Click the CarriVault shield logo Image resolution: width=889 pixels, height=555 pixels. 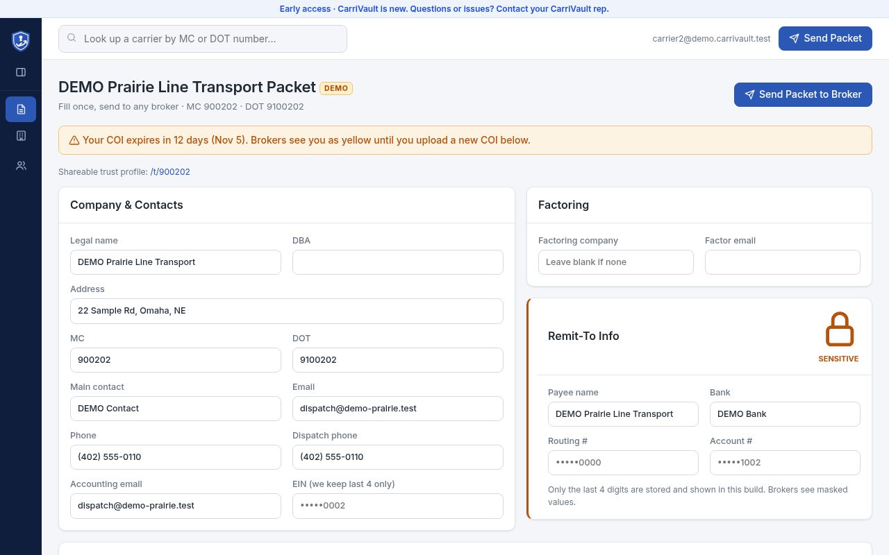(21, 41)
